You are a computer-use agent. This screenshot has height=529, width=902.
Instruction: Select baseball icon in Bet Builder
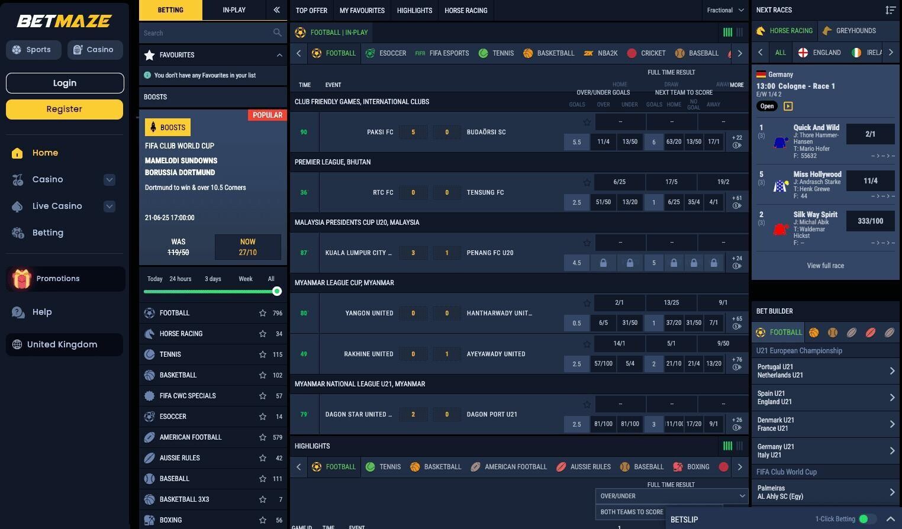click(x=833, y=333)
